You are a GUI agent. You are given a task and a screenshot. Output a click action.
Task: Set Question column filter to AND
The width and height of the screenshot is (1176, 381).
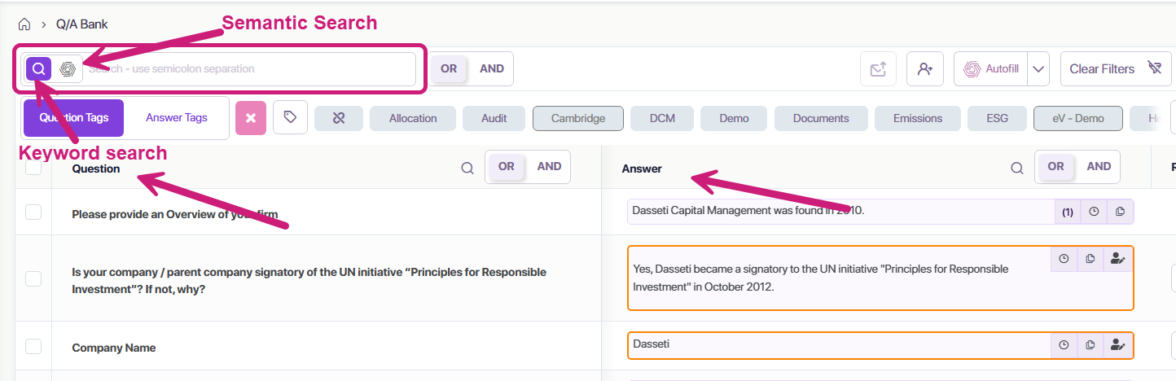pos(550,167)
